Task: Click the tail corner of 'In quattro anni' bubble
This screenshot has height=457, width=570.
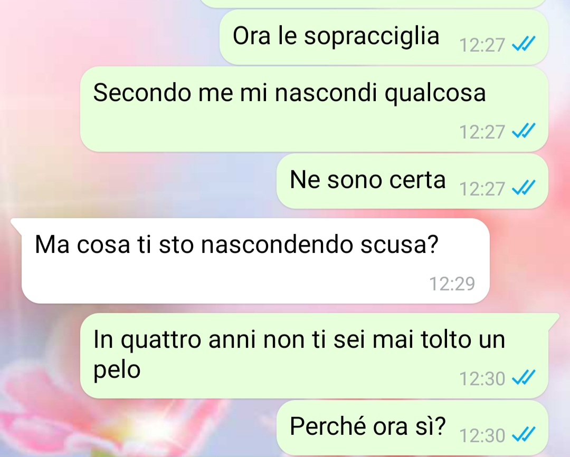Action: [x=553, y=319]
